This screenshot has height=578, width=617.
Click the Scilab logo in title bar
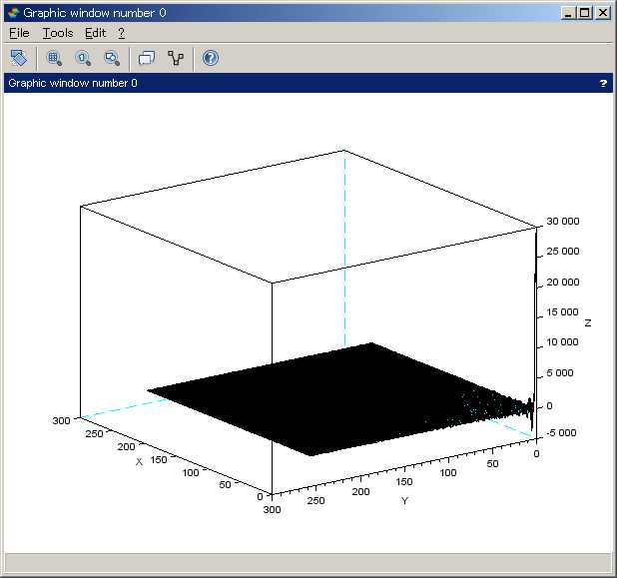[13, 13]
